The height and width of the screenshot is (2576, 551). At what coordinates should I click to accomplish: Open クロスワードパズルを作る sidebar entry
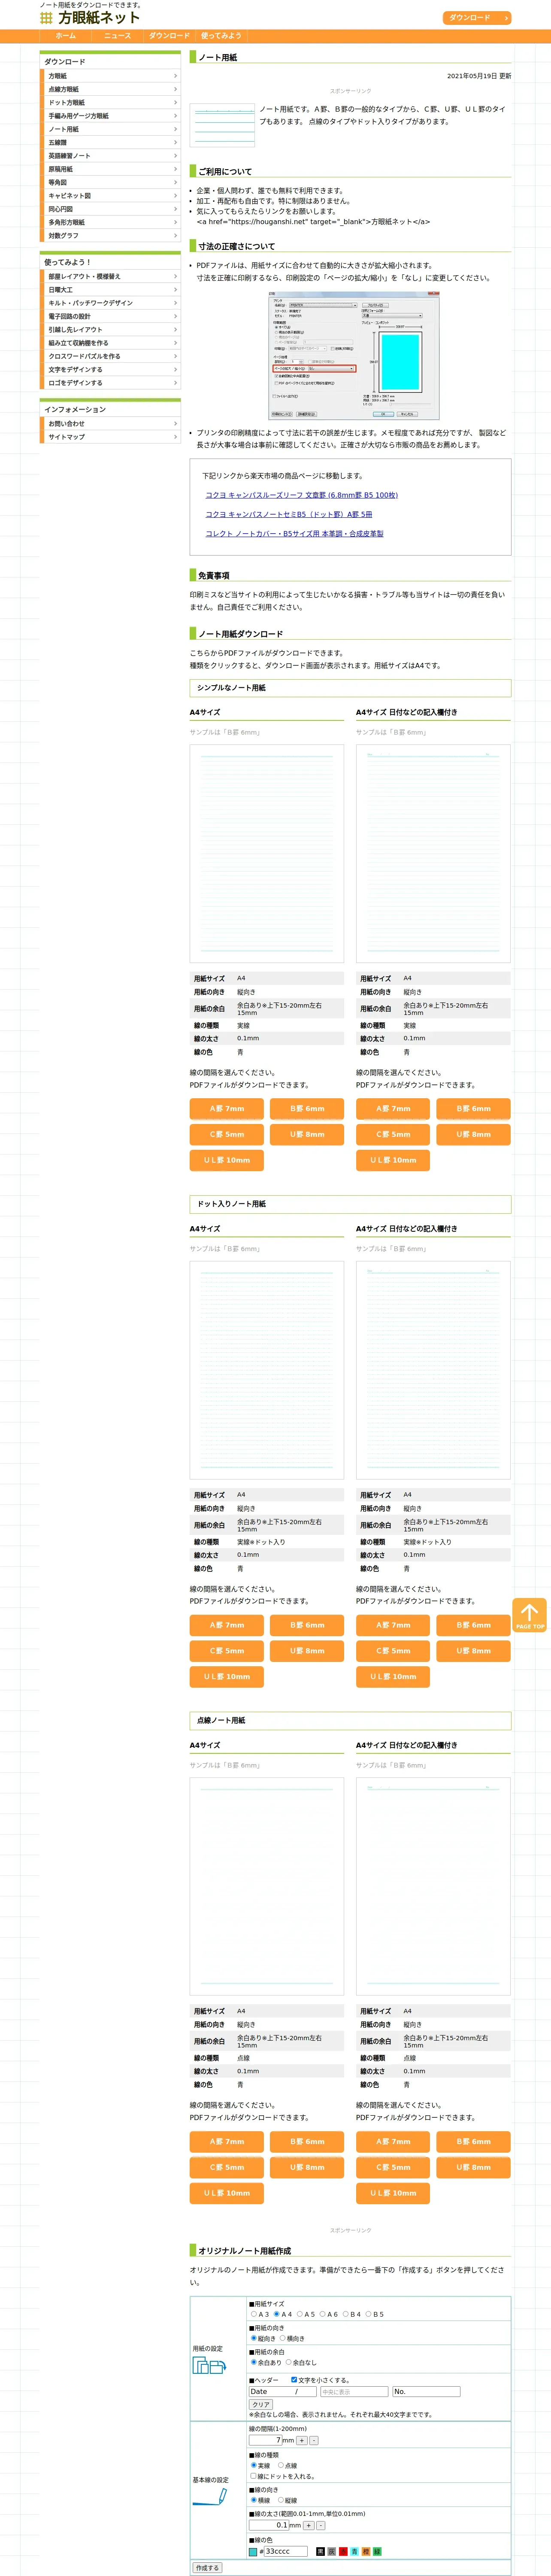110,356
